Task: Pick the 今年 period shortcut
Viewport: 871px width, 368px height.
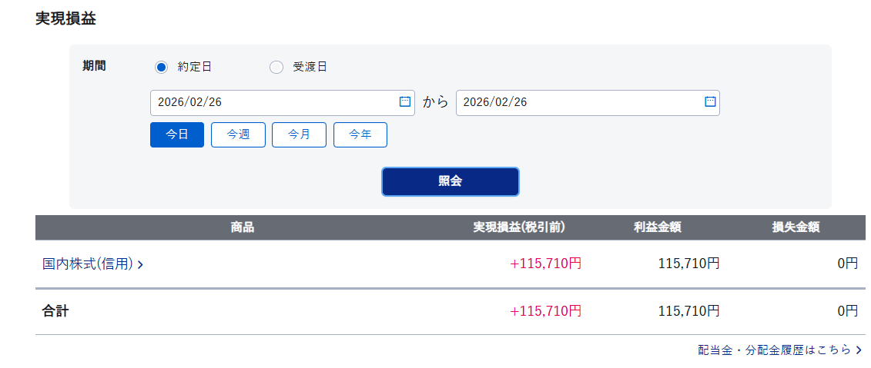Action: pos(360,134)
